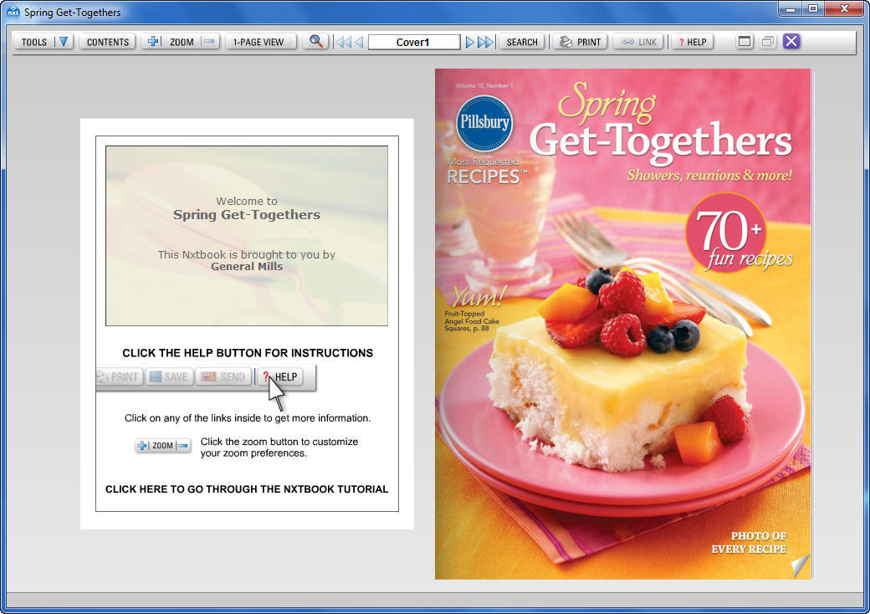Open the CONTENTS menu
Image resolution: width=870 pixels, height=614 pixels.
click(x=107, y=40)
